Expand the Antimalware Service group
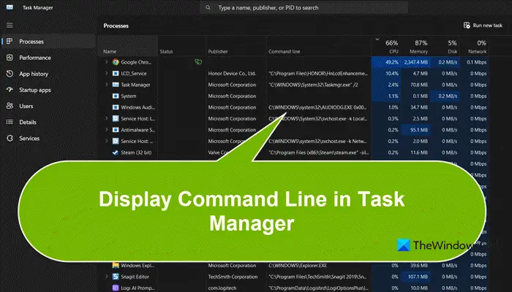The height and width of the screenshot is (292, 512). pyautogui.click(x=106, y=130)
